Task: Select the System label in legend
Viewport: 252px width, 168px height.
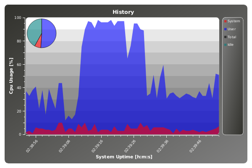Action: [234, 21]
